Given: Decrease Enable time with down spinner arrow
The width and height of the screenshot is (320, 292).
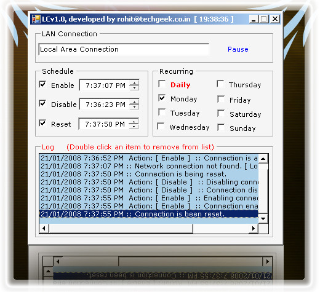Looking at the screenshot, I should pyautogui.click(x=134, y=88).
